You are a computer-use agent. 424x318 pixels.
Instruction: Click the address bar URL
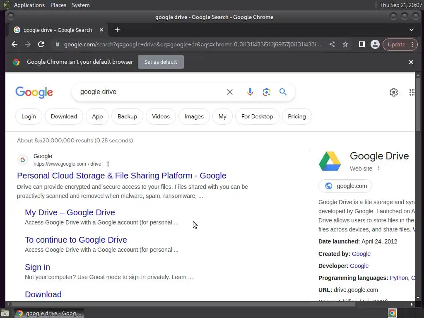pos(193,44)
